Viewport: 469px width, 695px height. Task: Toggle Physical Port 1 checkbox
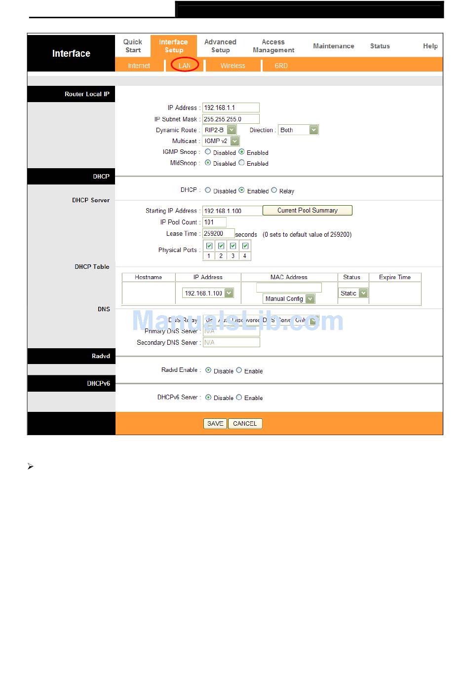tap(209, 246)
